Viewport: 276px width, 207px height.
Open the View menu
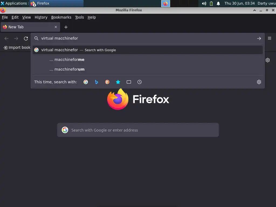pos(26,17)
